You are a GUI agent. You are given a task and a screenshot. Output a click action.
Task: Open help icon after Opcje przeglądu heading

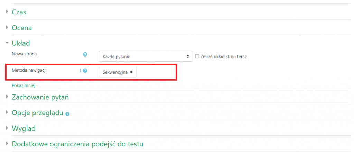point(67,114)
